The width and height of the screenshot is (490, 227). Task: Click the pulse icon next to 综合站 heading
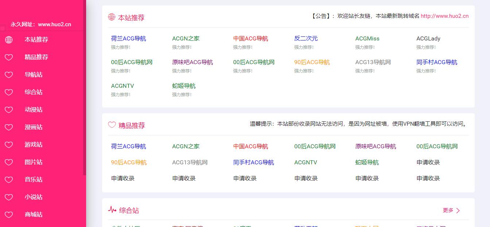point(112,210)
